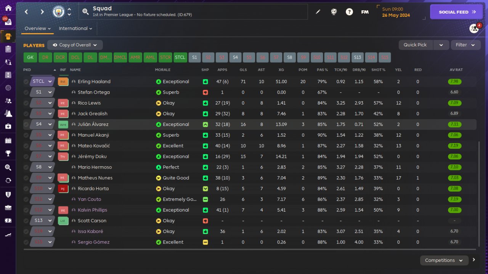488x274 pixels.
Task: Open the Scouting magnifier icon in sidebar
Action: coord(8,167)
